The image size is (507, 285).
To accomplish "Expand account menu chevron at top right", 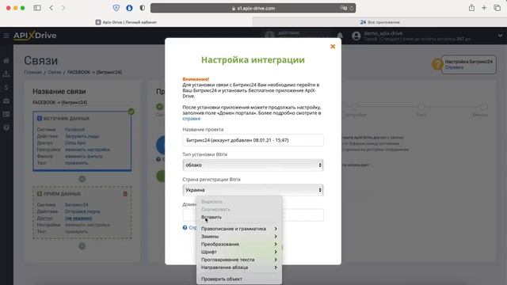I will tap(500, 35).
